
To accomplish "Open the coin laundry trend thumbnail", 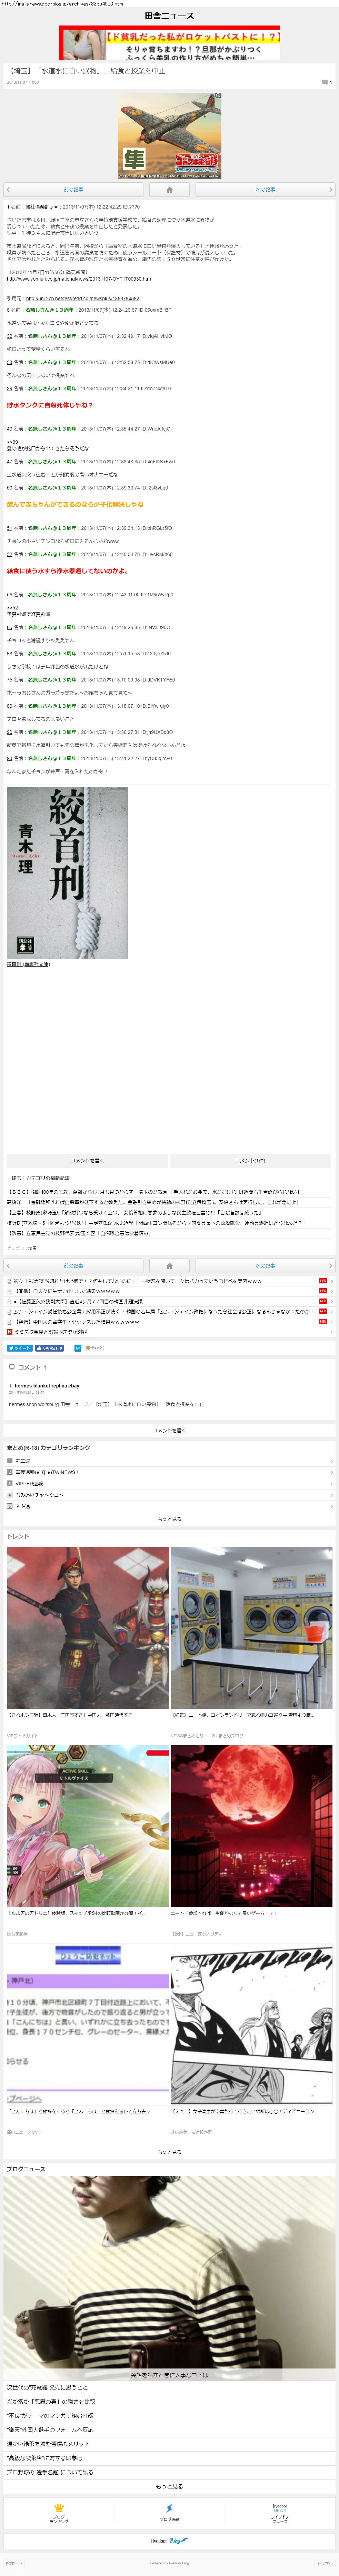I will tap(251, 1628).
